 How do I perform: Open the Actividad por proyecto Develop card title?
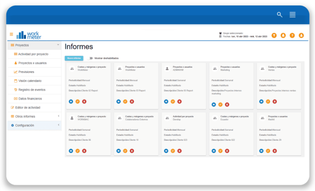tap(183, 117)
